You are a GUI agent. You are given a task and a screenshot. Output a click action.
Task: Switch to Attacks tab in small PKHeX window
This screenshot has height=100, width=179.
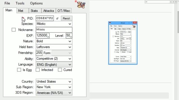click(124, 29)
